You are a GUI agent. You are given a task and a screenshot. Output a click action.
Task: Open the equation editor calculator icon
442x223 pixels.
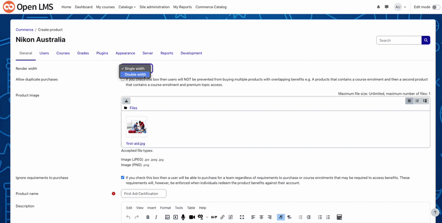tap(339, 217)
